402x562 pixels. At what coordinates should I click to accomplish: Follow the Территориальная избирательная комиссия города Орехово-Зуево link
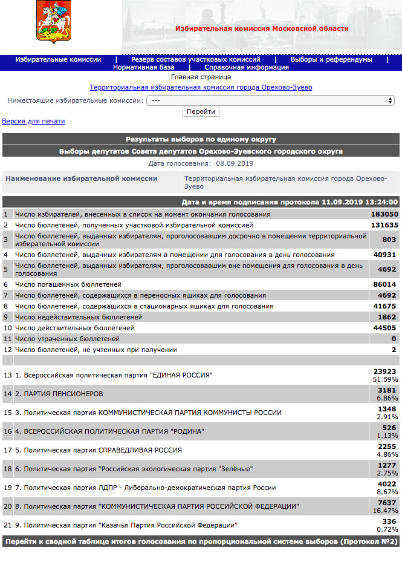(201, 88)
